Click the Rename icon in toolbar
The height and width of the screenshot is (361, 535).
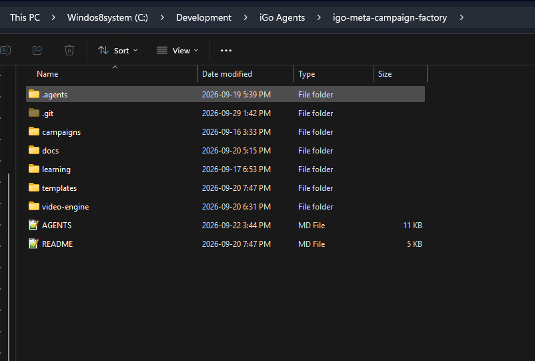click(5, 50)
